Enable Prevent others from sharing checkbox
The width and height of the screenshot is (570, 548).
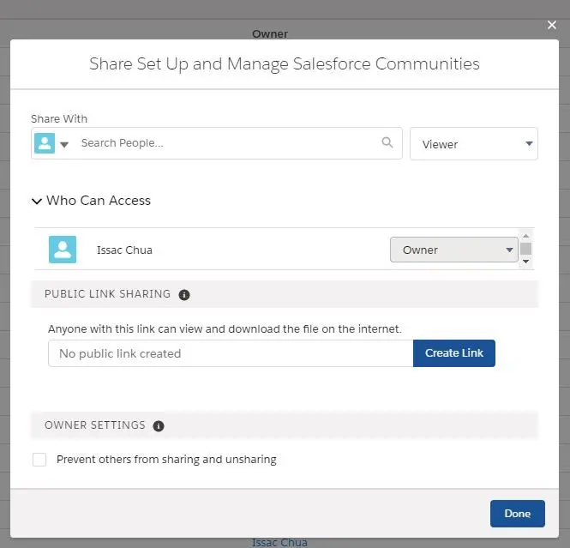click(x=39, y=460)
